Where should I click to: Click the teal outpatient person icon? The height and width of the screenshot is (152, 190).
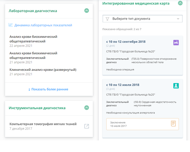(x=176, y=86)
